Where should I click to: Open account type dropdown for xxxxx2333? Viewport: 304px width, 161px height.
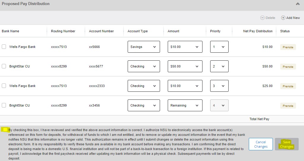144,86
